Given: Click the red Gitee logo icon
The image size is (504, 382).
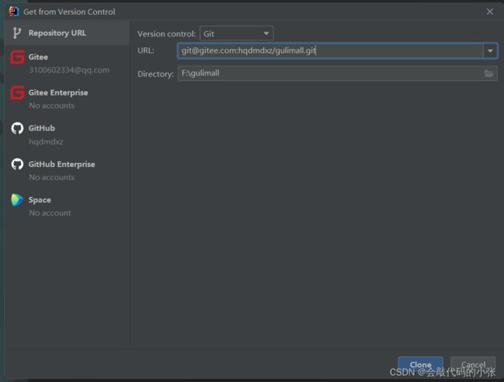Looking at the screenshot, I should [x=17, y=57].
